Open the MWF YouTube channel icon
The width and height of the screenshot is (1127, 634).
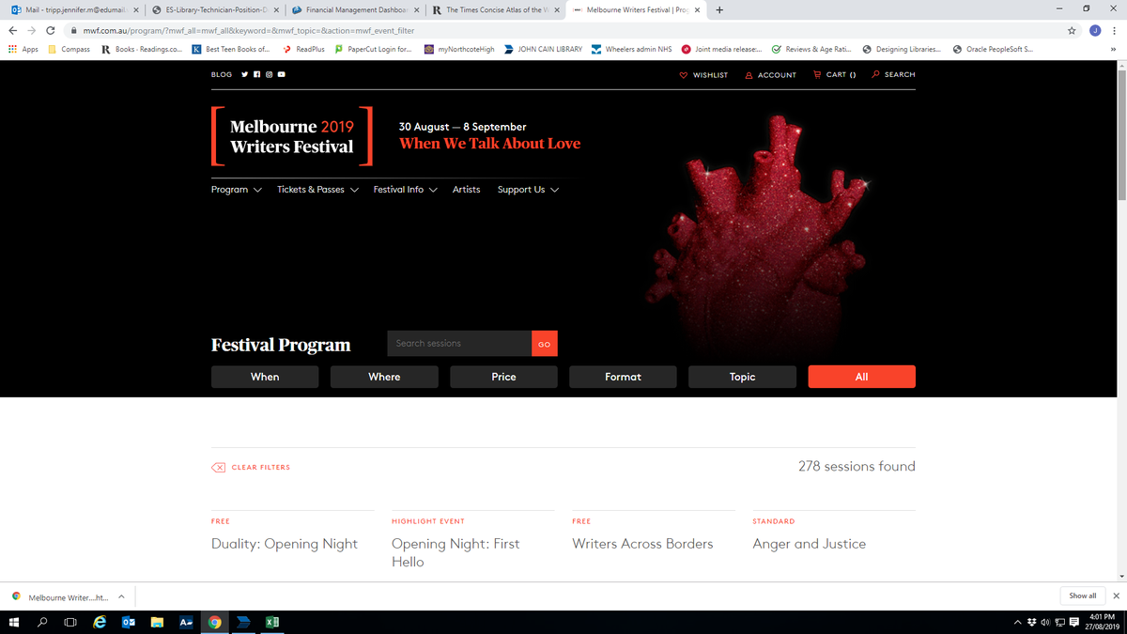click(x=281, y=75)
